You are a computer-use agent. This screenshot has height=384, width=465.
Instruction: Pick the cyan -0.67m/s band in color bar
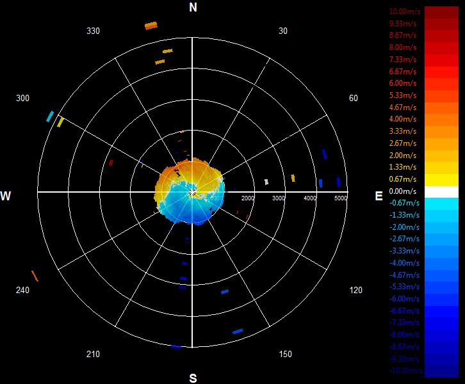pyautogui.click(x=441, y=204)
